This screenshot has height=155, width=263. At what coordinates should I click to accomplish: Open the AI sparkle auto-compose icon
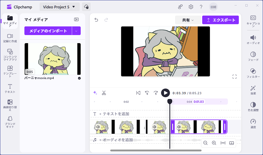pyautogui.click(x=95, y=93)
